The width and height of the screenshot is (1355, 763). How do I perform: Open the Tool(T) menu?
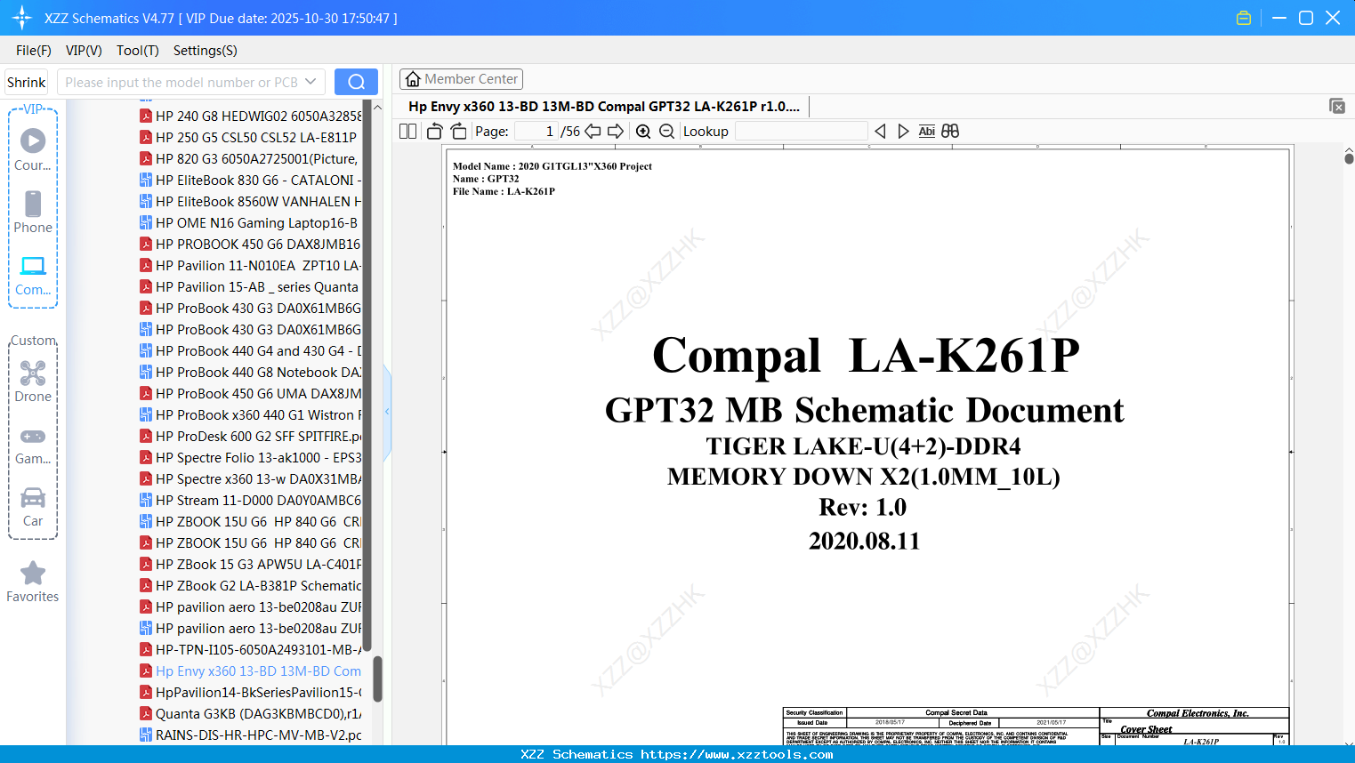click(x=138, y=51)
